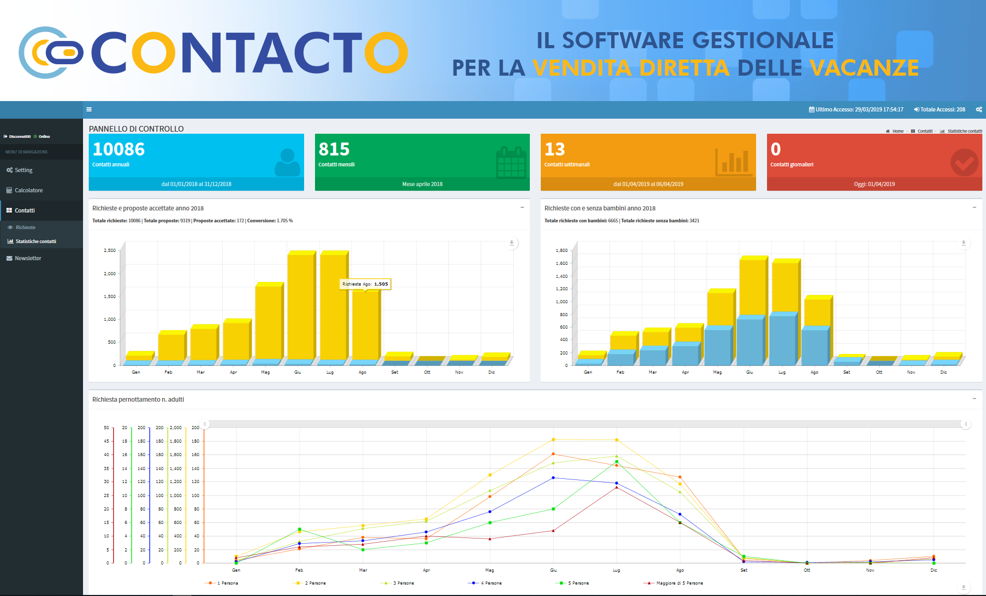Click the calendar icon in Contatti mensili card
Viewport: 986px width, 596px height.
[512, 162]
